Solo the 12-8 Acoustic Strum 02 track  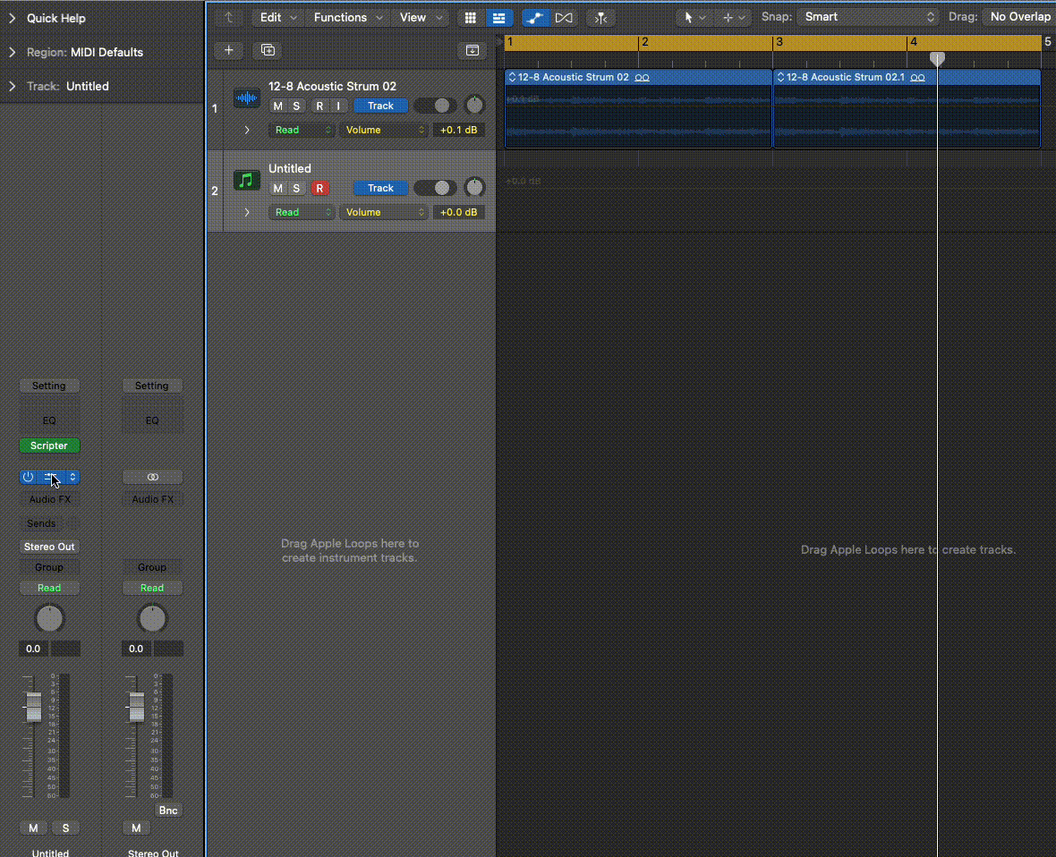(296, 106)
